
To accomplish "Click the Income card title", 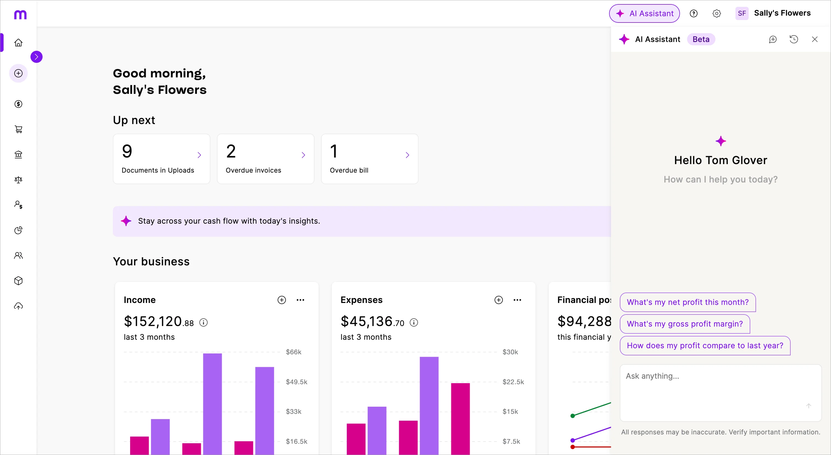I will coord(140,300).
